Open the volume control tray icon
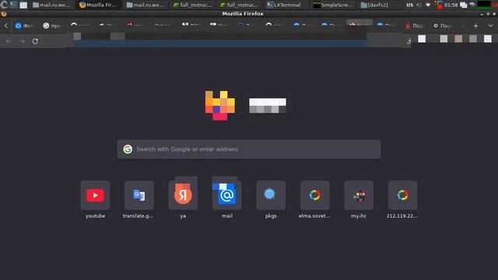This screenshot has width=498, height=280. point(419,5)
